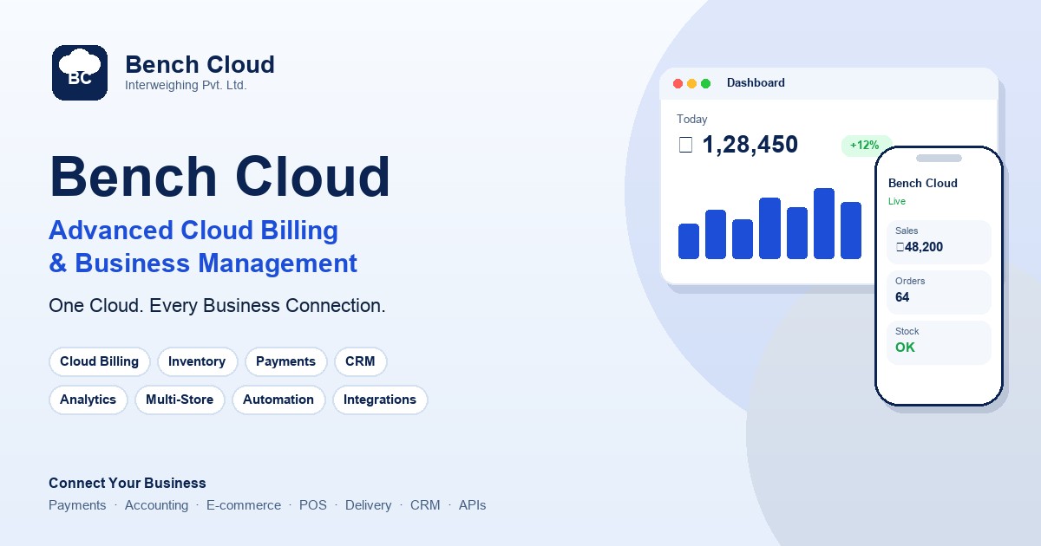1041x546 pixels.
Task: Click the E-commerce link in footer list
Action: tap(244, 505)
